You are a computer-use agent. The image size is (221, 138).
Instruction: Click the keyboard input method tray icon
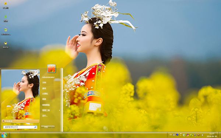coord(174,135)
